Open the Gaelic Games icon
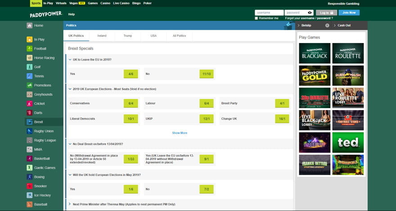 pos(30,167)
